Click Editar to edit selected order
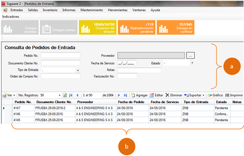 156,95
